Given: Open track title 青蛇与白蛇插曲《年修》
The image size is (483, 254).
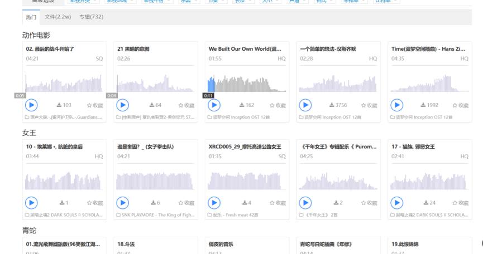Looking at the screenshot, I should point(326,244).
